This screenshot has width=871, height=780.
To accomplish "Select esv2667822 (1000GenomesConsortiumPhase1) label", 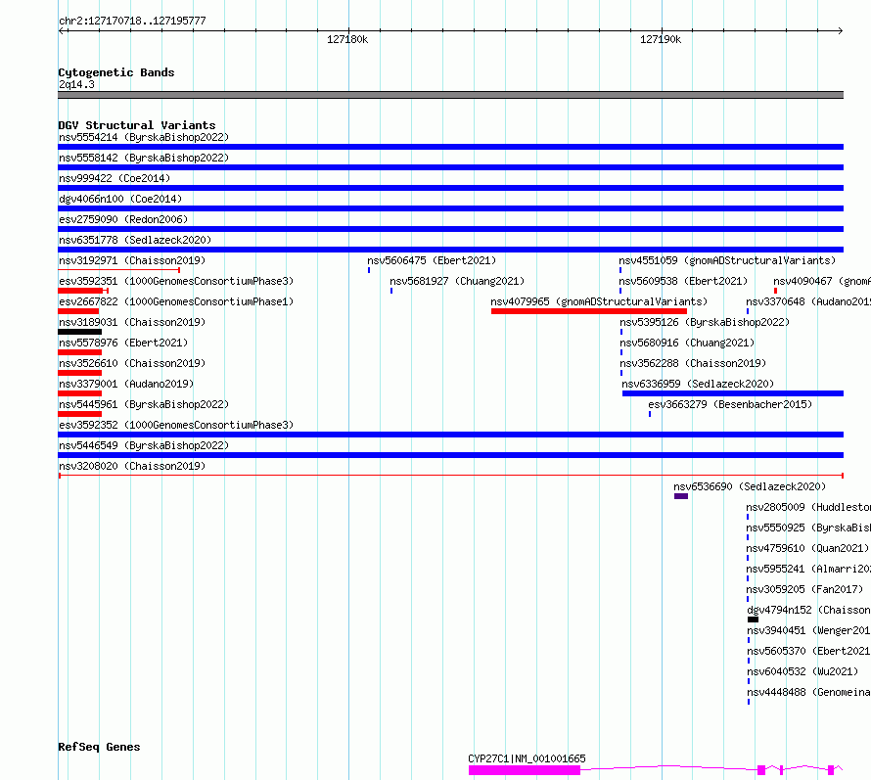I will (x=176, y=301).
